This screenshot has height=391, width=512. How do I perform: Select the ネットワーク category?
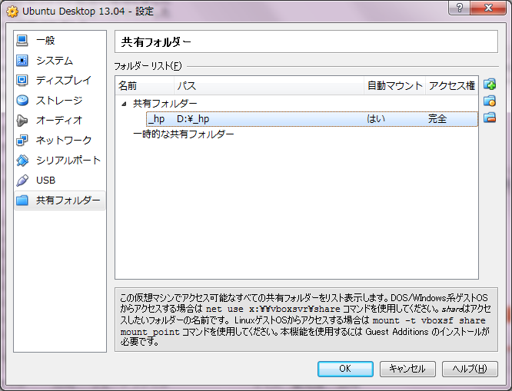tap(64, 141)
